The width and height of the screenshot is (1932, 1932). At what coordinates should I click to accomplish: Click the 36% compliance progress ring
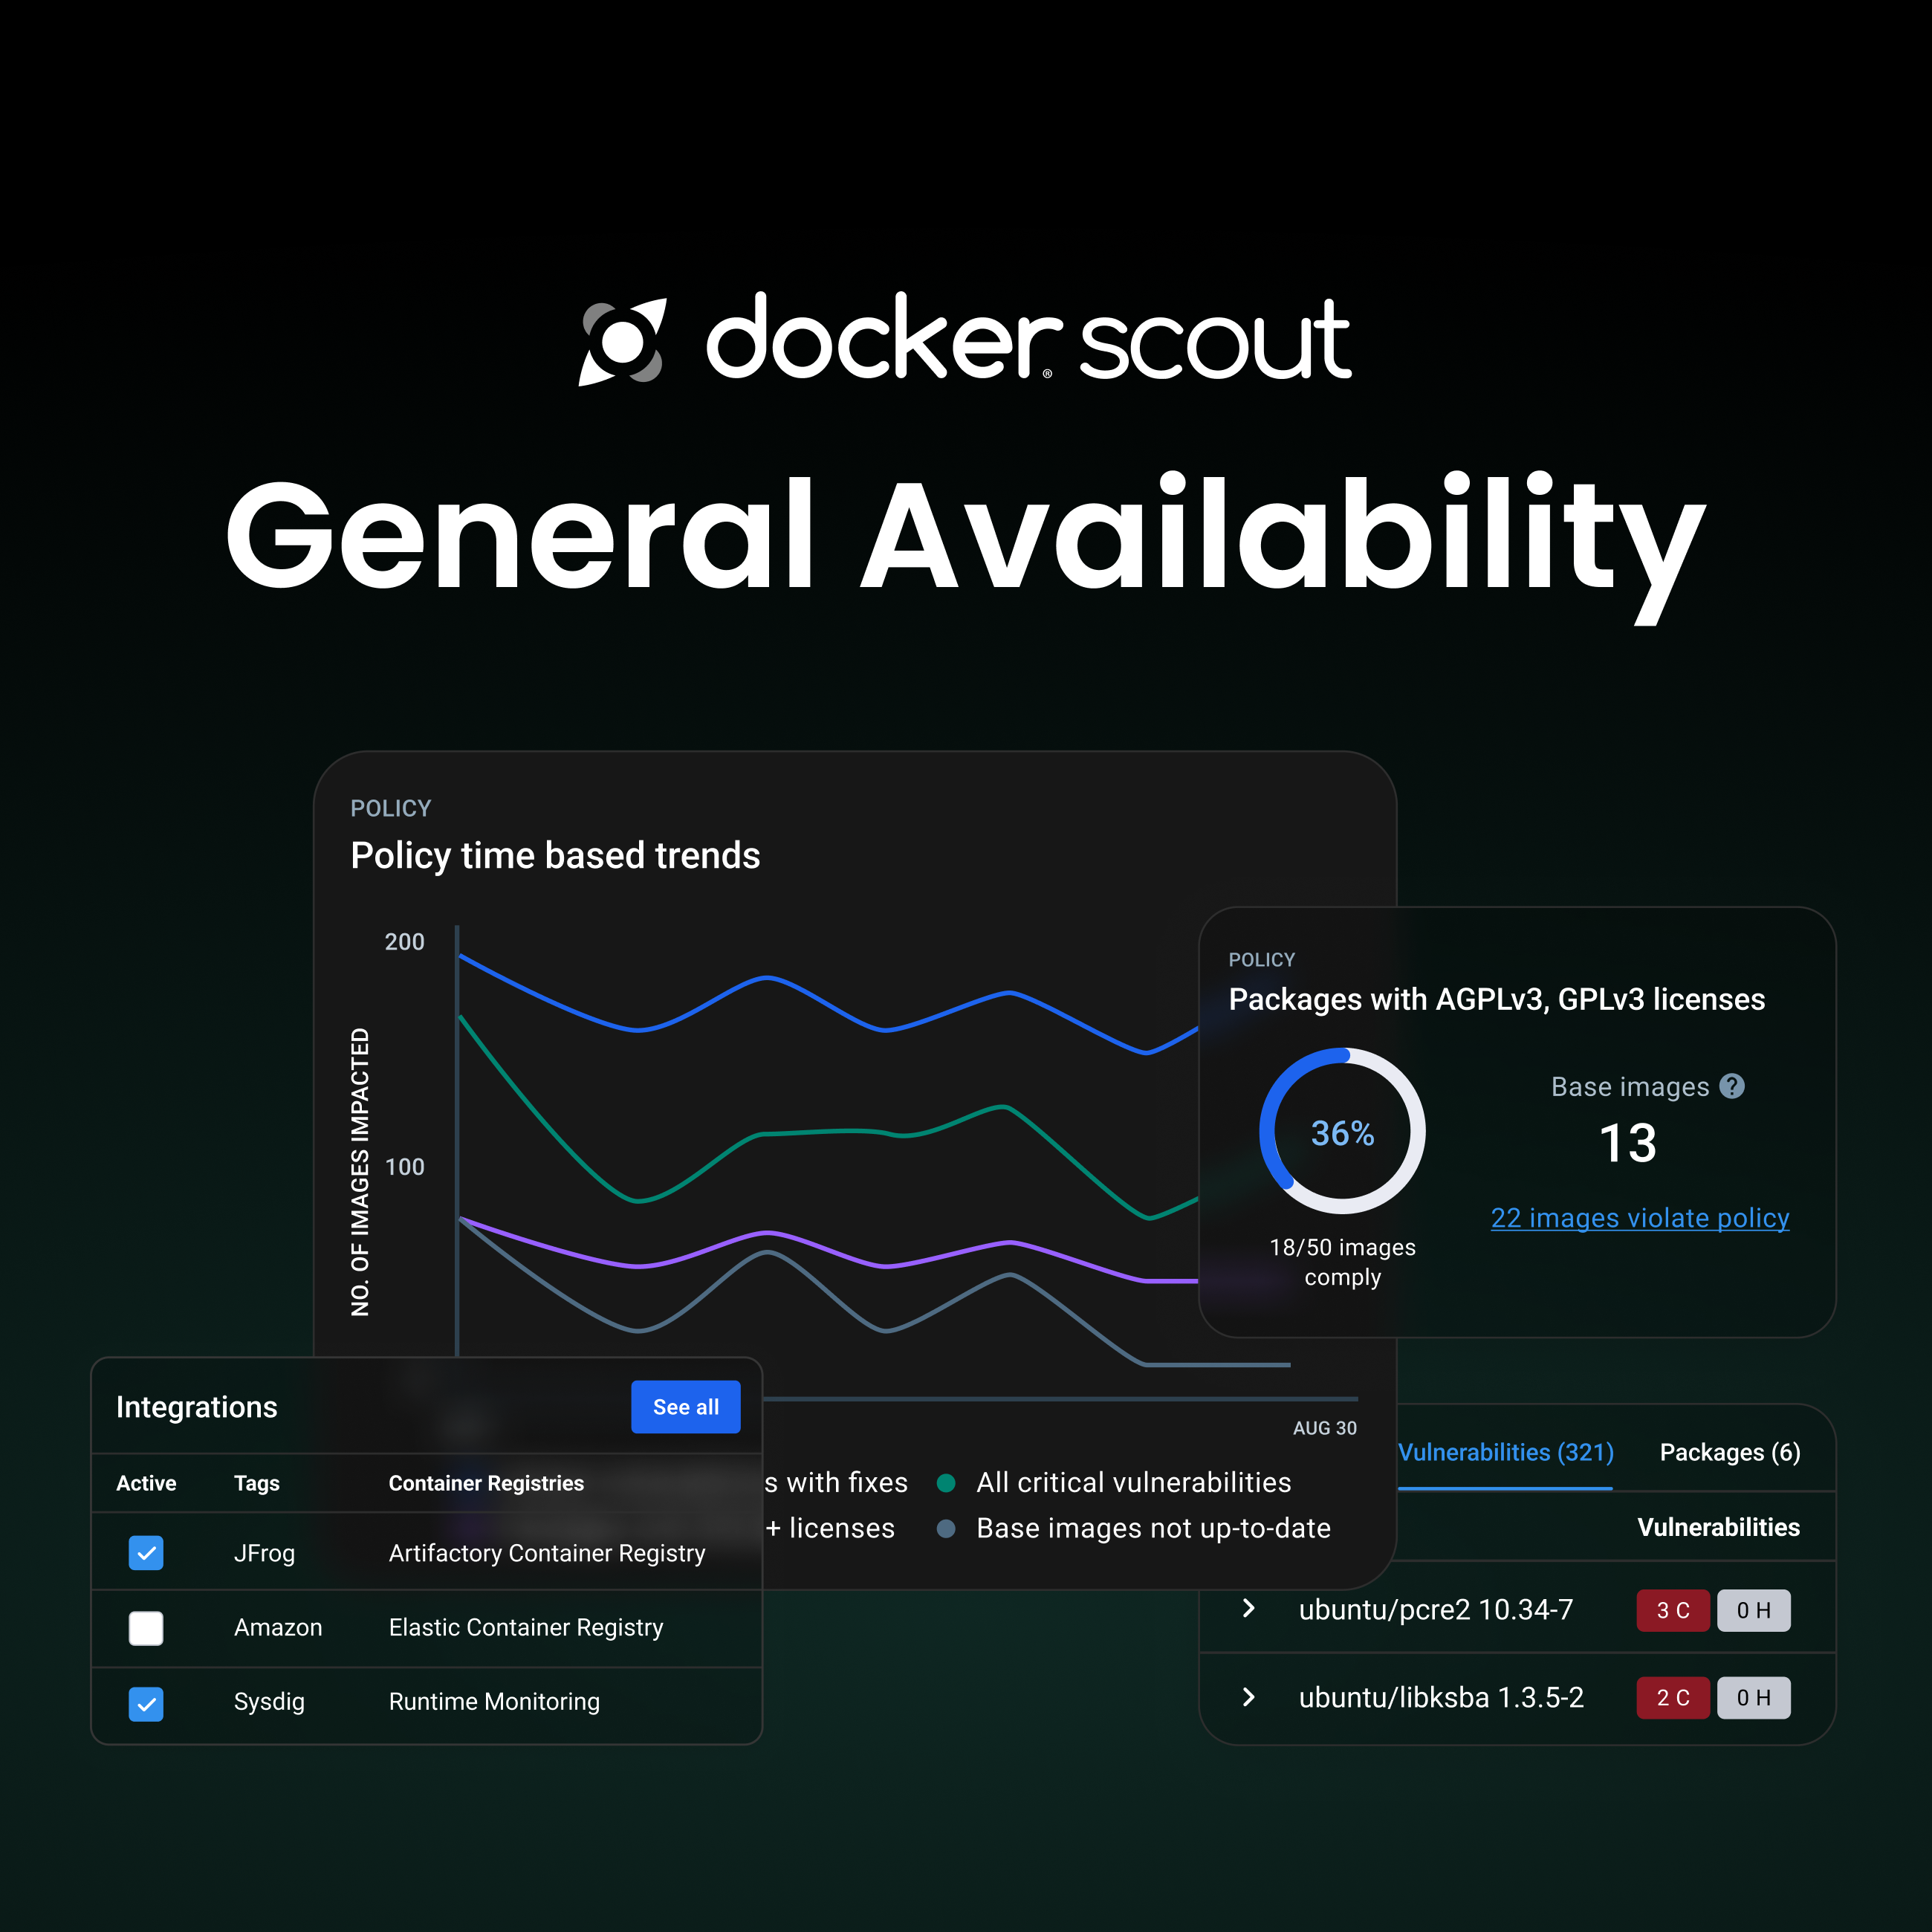(1342, 1132)
